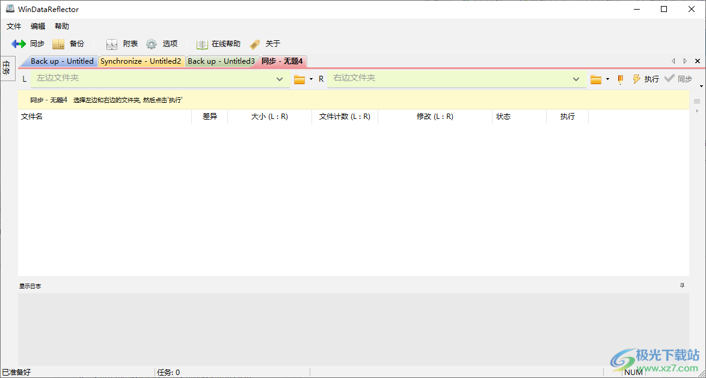Pin the 显示日志 log panel
706x378 pixels.
(682, 285)
